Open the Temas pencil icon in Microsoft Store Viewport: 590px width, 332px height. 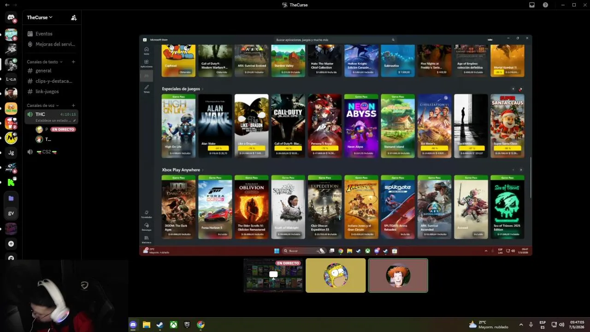147,88
